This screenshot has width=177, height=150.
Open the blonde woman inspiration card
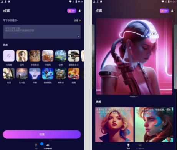tap(114, 125)
